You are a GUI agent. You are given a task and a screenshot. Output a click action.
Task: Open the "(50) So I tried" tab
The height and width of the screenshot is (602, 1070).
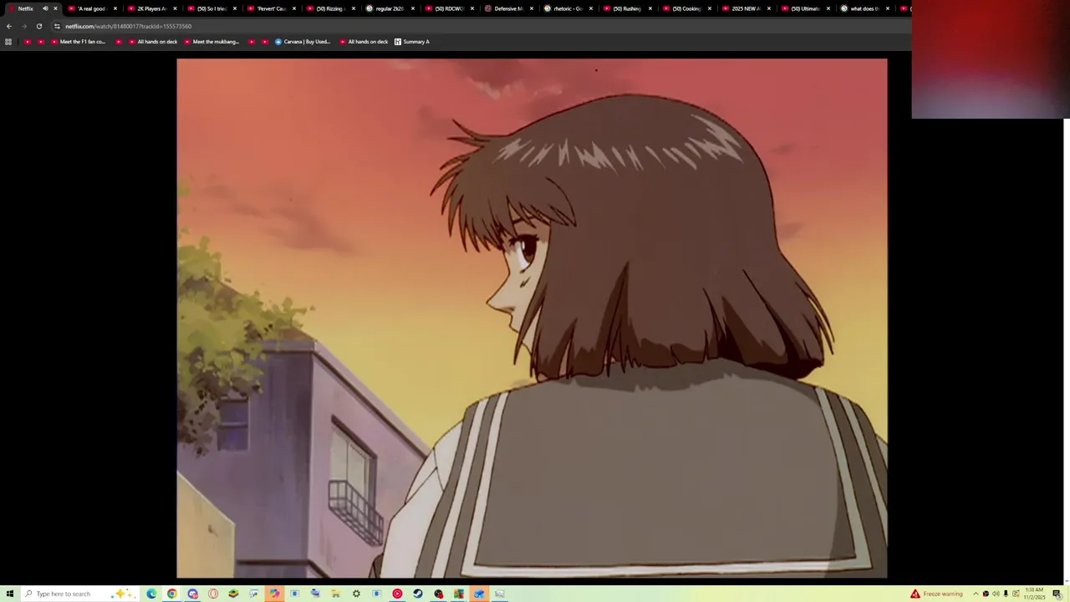[211, 8]
